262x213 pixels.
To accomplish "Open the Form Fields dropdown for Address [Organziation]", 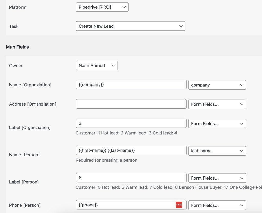I will point(217,104).
